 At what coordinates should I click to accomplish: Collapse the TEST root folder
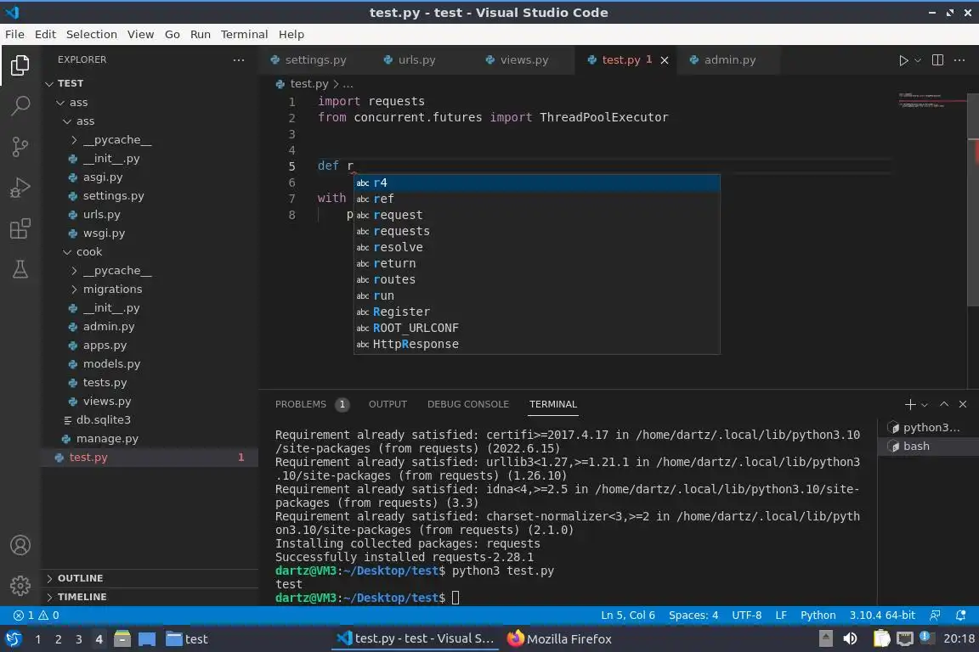tap(149, 83)
